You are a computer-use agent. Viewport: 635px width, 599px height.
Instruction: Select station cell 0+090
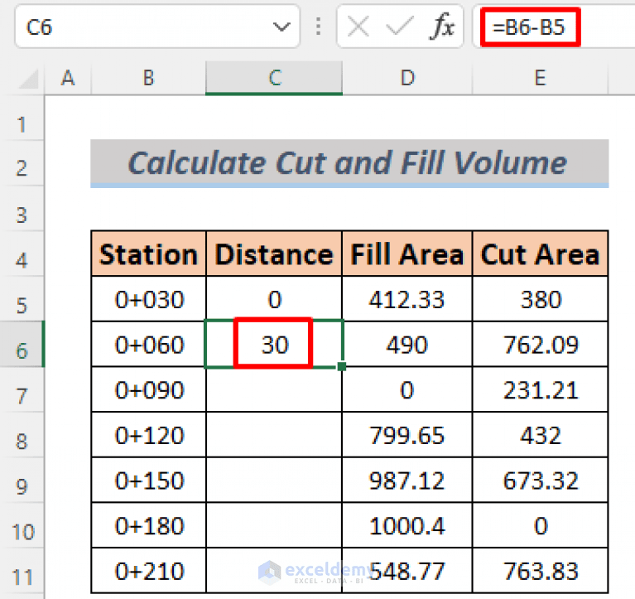pos(149,390)
